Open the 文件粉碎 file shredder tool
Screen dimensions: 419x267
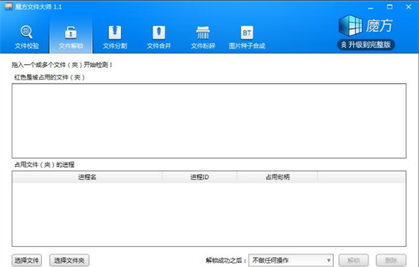(x=203, y=37)
